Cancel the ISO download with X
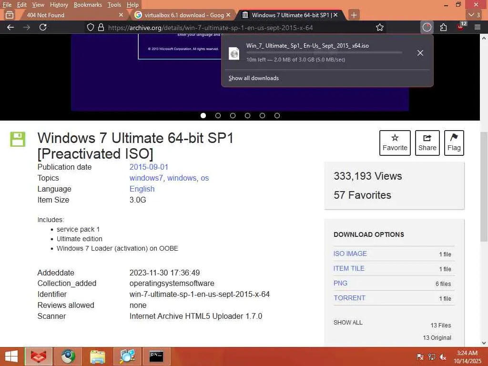Viewport: 488px width, 366px height. 420,53
